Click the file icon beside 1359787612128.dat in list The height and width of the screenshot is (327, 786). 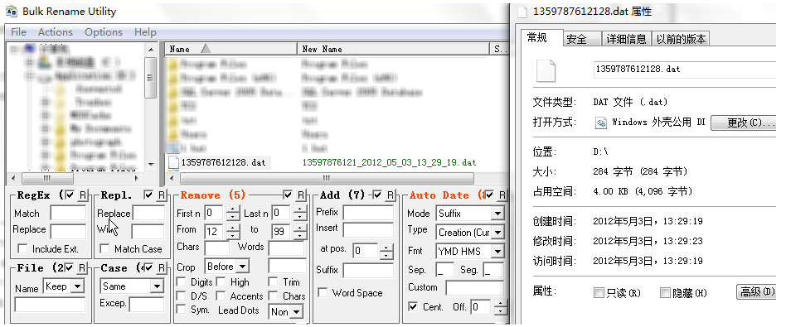point(173,162)
